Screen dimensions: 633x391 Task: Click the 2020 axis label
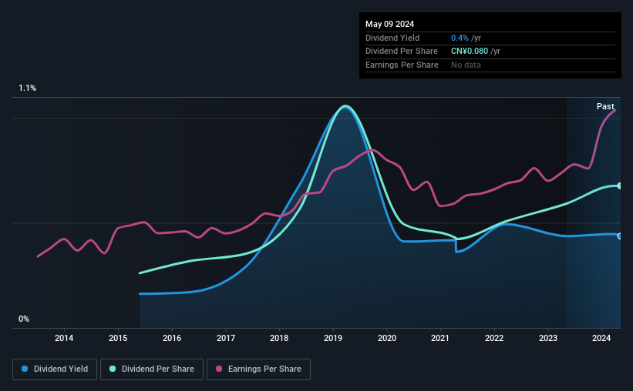(387, 338)
